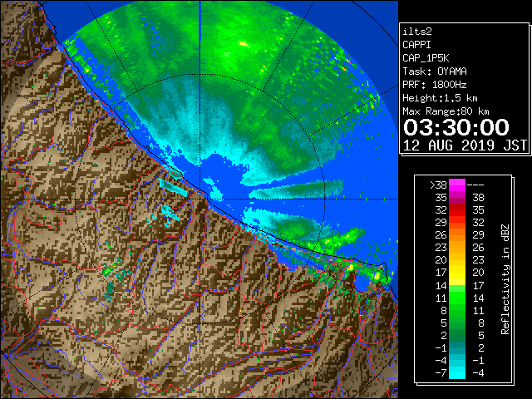The image size is (532, 399).
Task: Click the radar center where crosshair lines meet
Action: [200, 199]
